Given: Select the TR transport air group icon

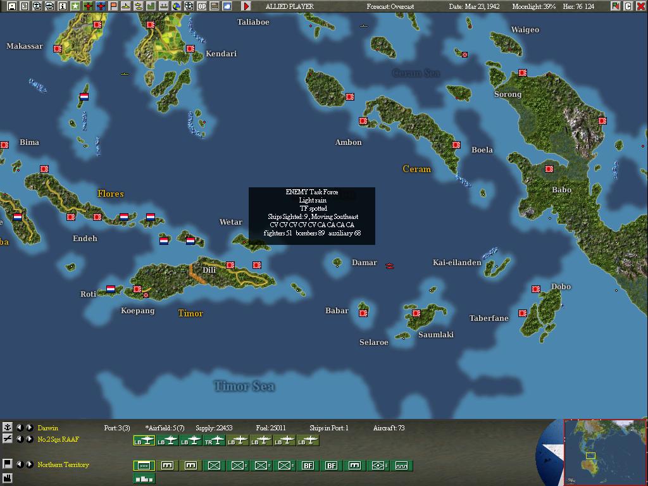Looking at the screenshot, I should pyautogui.click(x=215, y=441).
